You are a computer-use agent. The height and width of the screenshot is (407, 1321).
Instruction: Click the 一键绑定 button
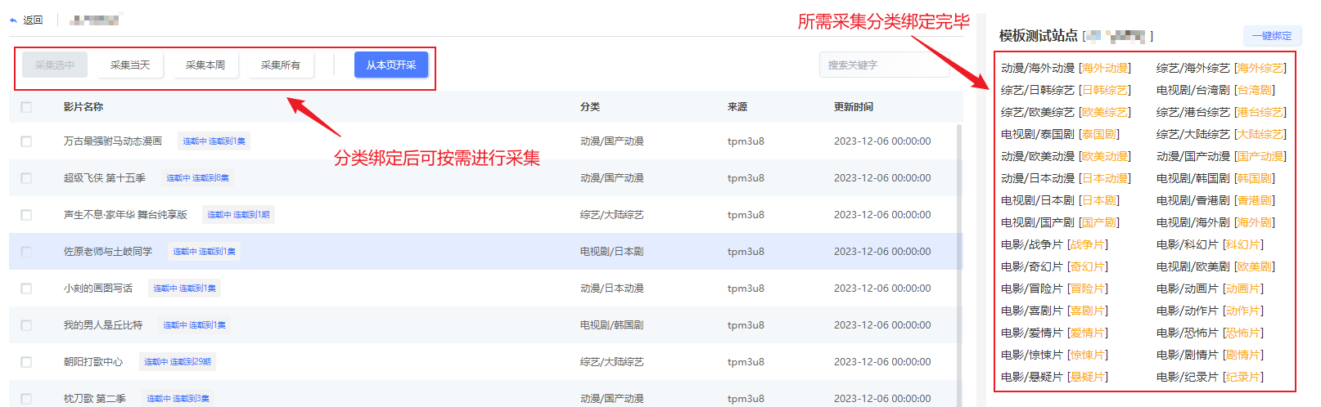(x=1271, y=36)
